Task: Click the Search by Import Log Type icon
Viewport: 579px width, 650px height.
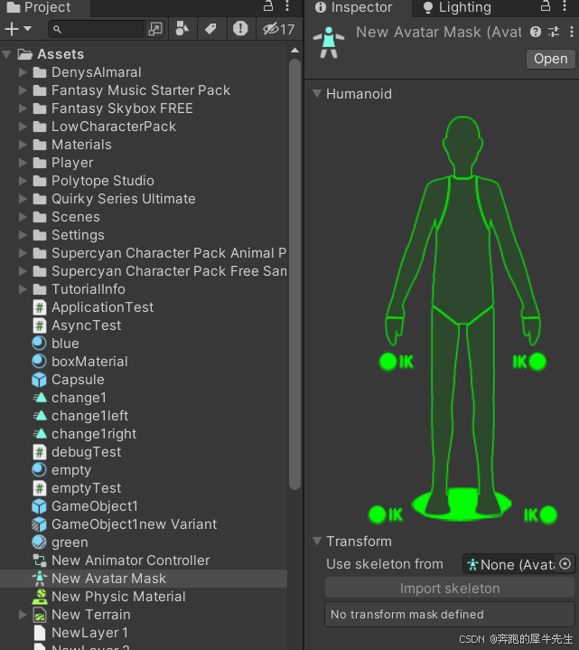Action: pos(240,29)
